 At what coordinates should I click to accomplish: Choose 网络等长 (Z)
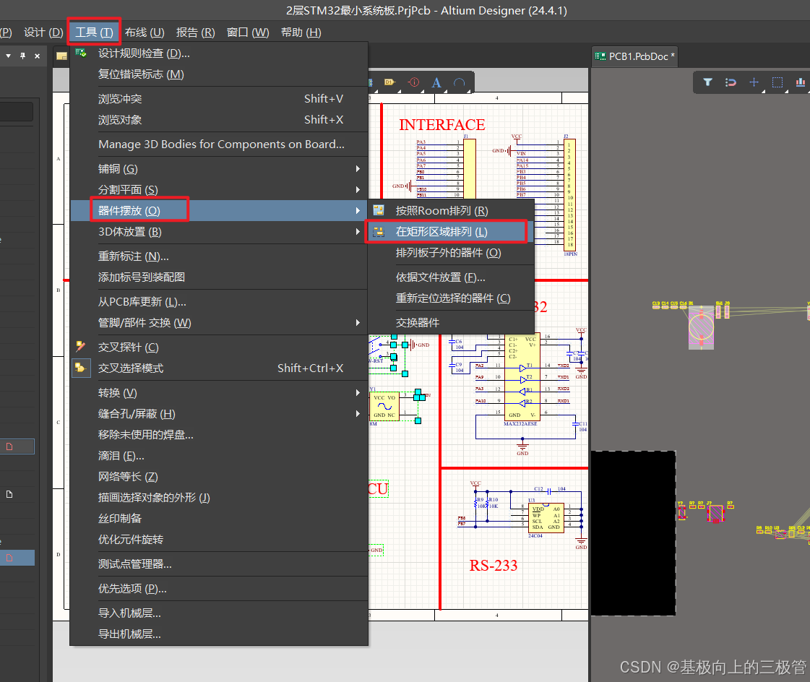(219, 476)
